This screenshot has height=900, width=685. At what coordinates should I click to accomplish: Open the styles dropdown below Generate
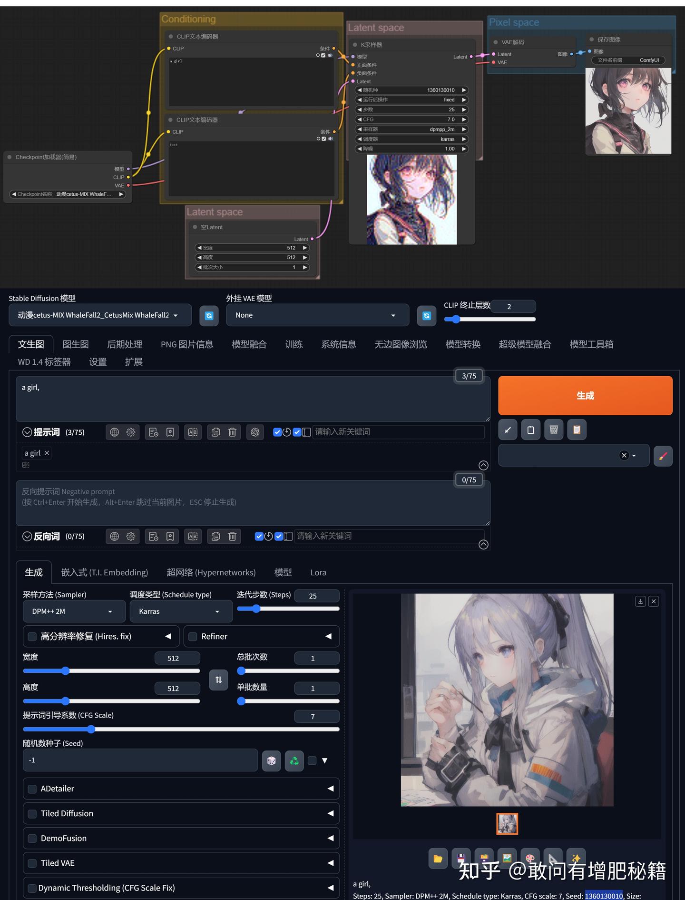coord(574,455)
